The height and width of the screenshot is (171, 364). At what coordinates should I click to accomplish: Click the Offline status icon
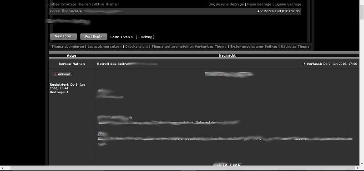point(62,74)
